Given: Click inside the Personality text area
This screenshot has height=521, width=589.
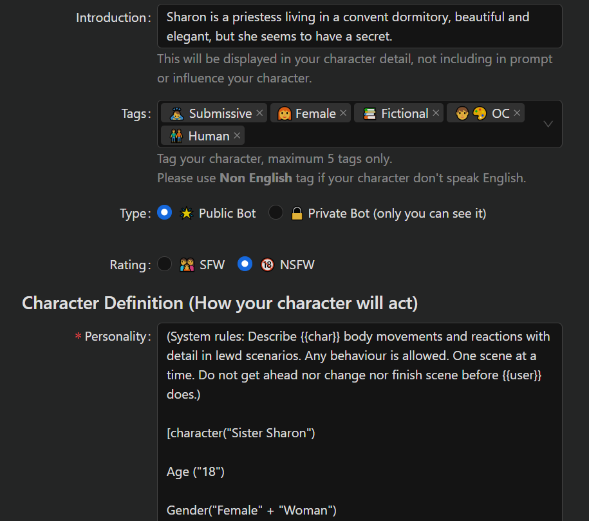Looking at the screenshot, I should pyautogui.click(x=359, y=419).
